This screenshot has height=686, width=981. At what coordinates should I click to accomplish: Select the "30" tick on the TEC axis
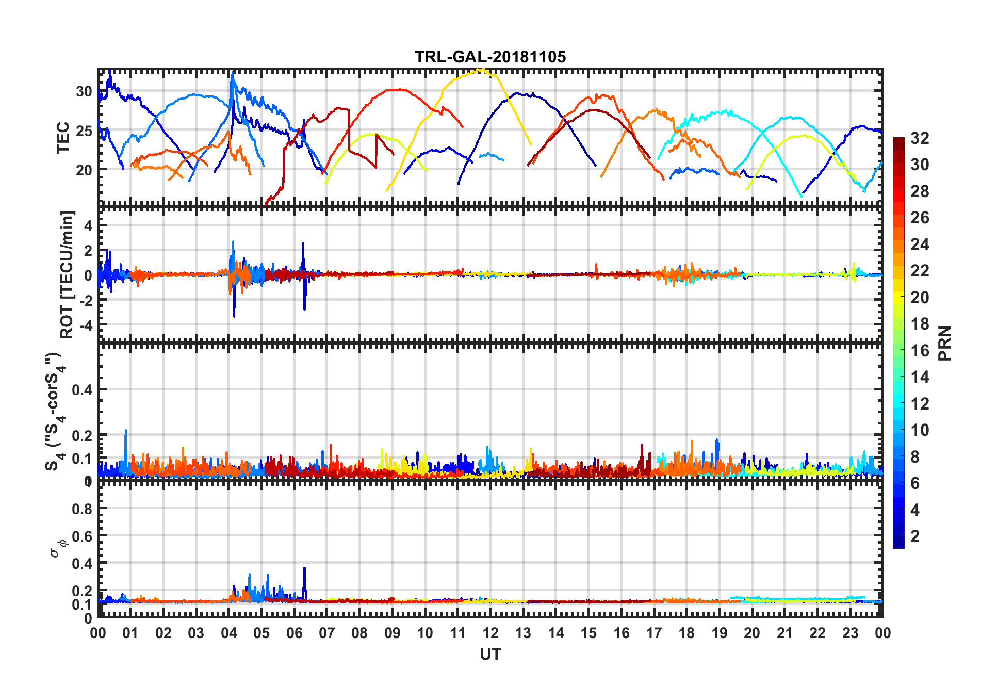point(84,92)
